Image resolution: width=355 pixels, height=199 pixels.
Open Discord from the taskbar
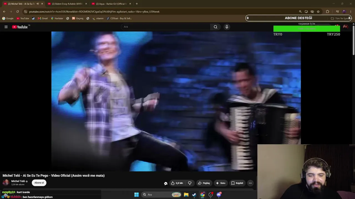point(219,195)
